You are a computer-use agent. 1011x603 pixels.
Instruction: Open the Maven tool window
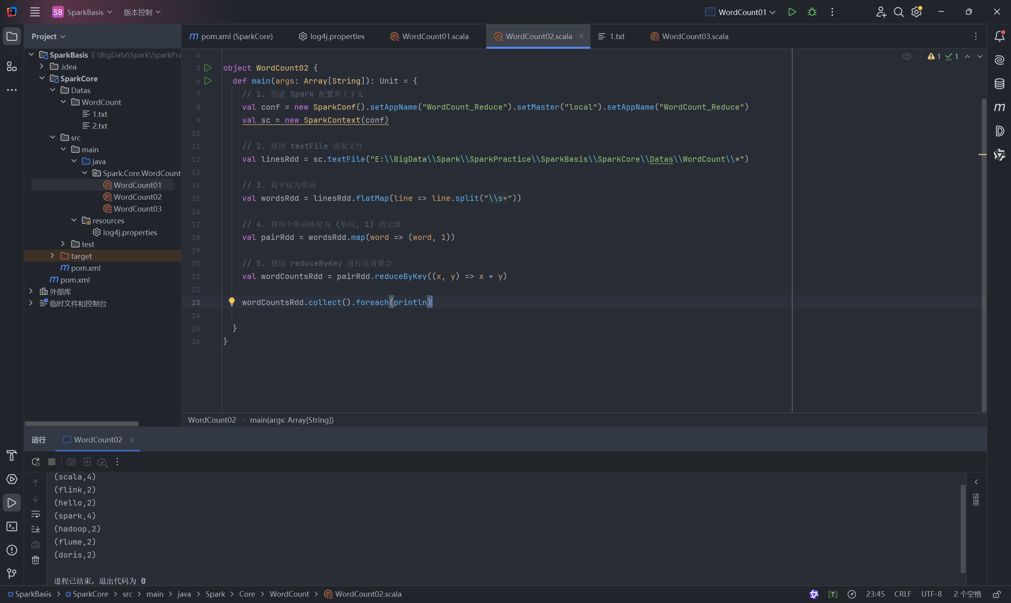point(999,107)
